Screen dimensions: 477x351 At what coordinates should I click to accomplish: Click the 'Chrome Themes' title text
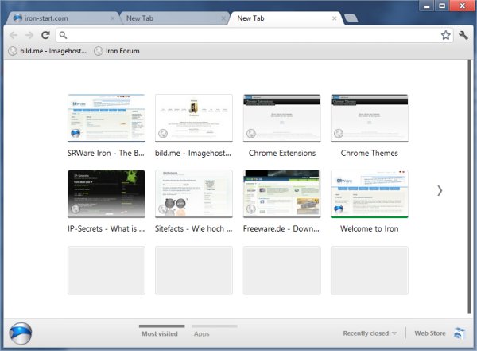370,153
